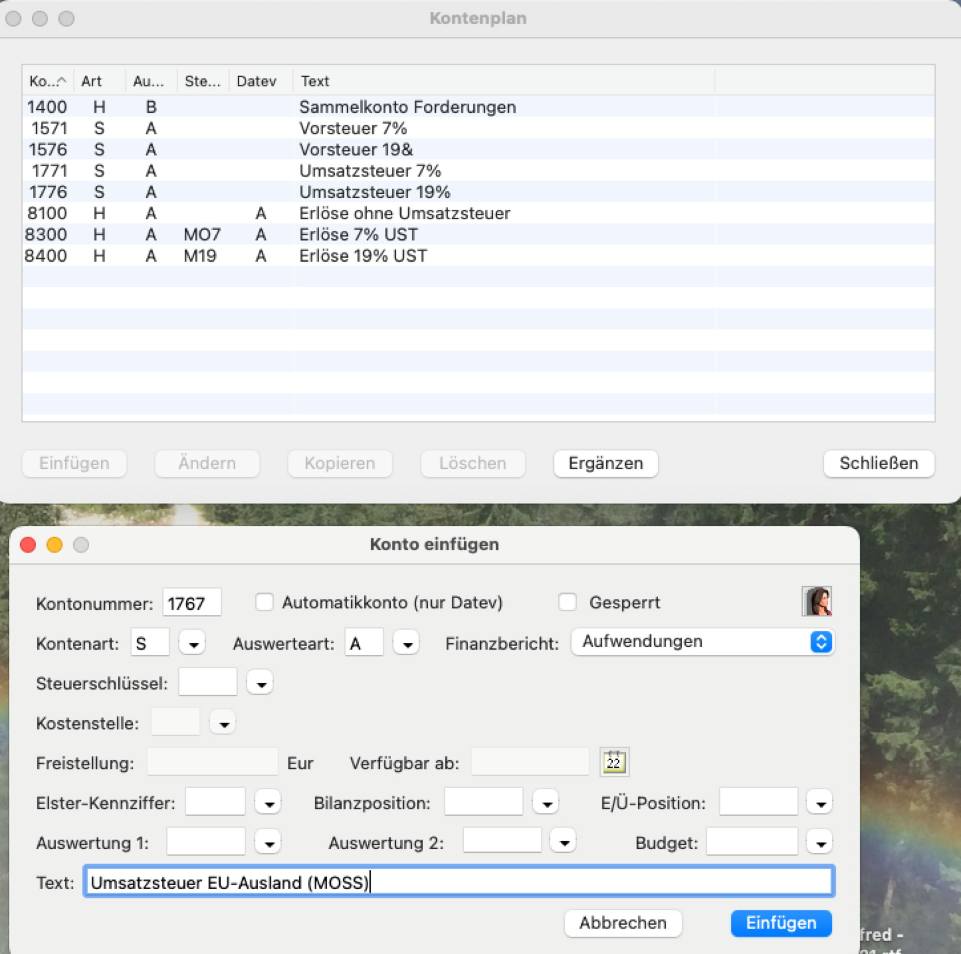Open the Auswerteart dropdown arrow
The width and height of the screenshot is (961, 954).
tap(407, 644)
